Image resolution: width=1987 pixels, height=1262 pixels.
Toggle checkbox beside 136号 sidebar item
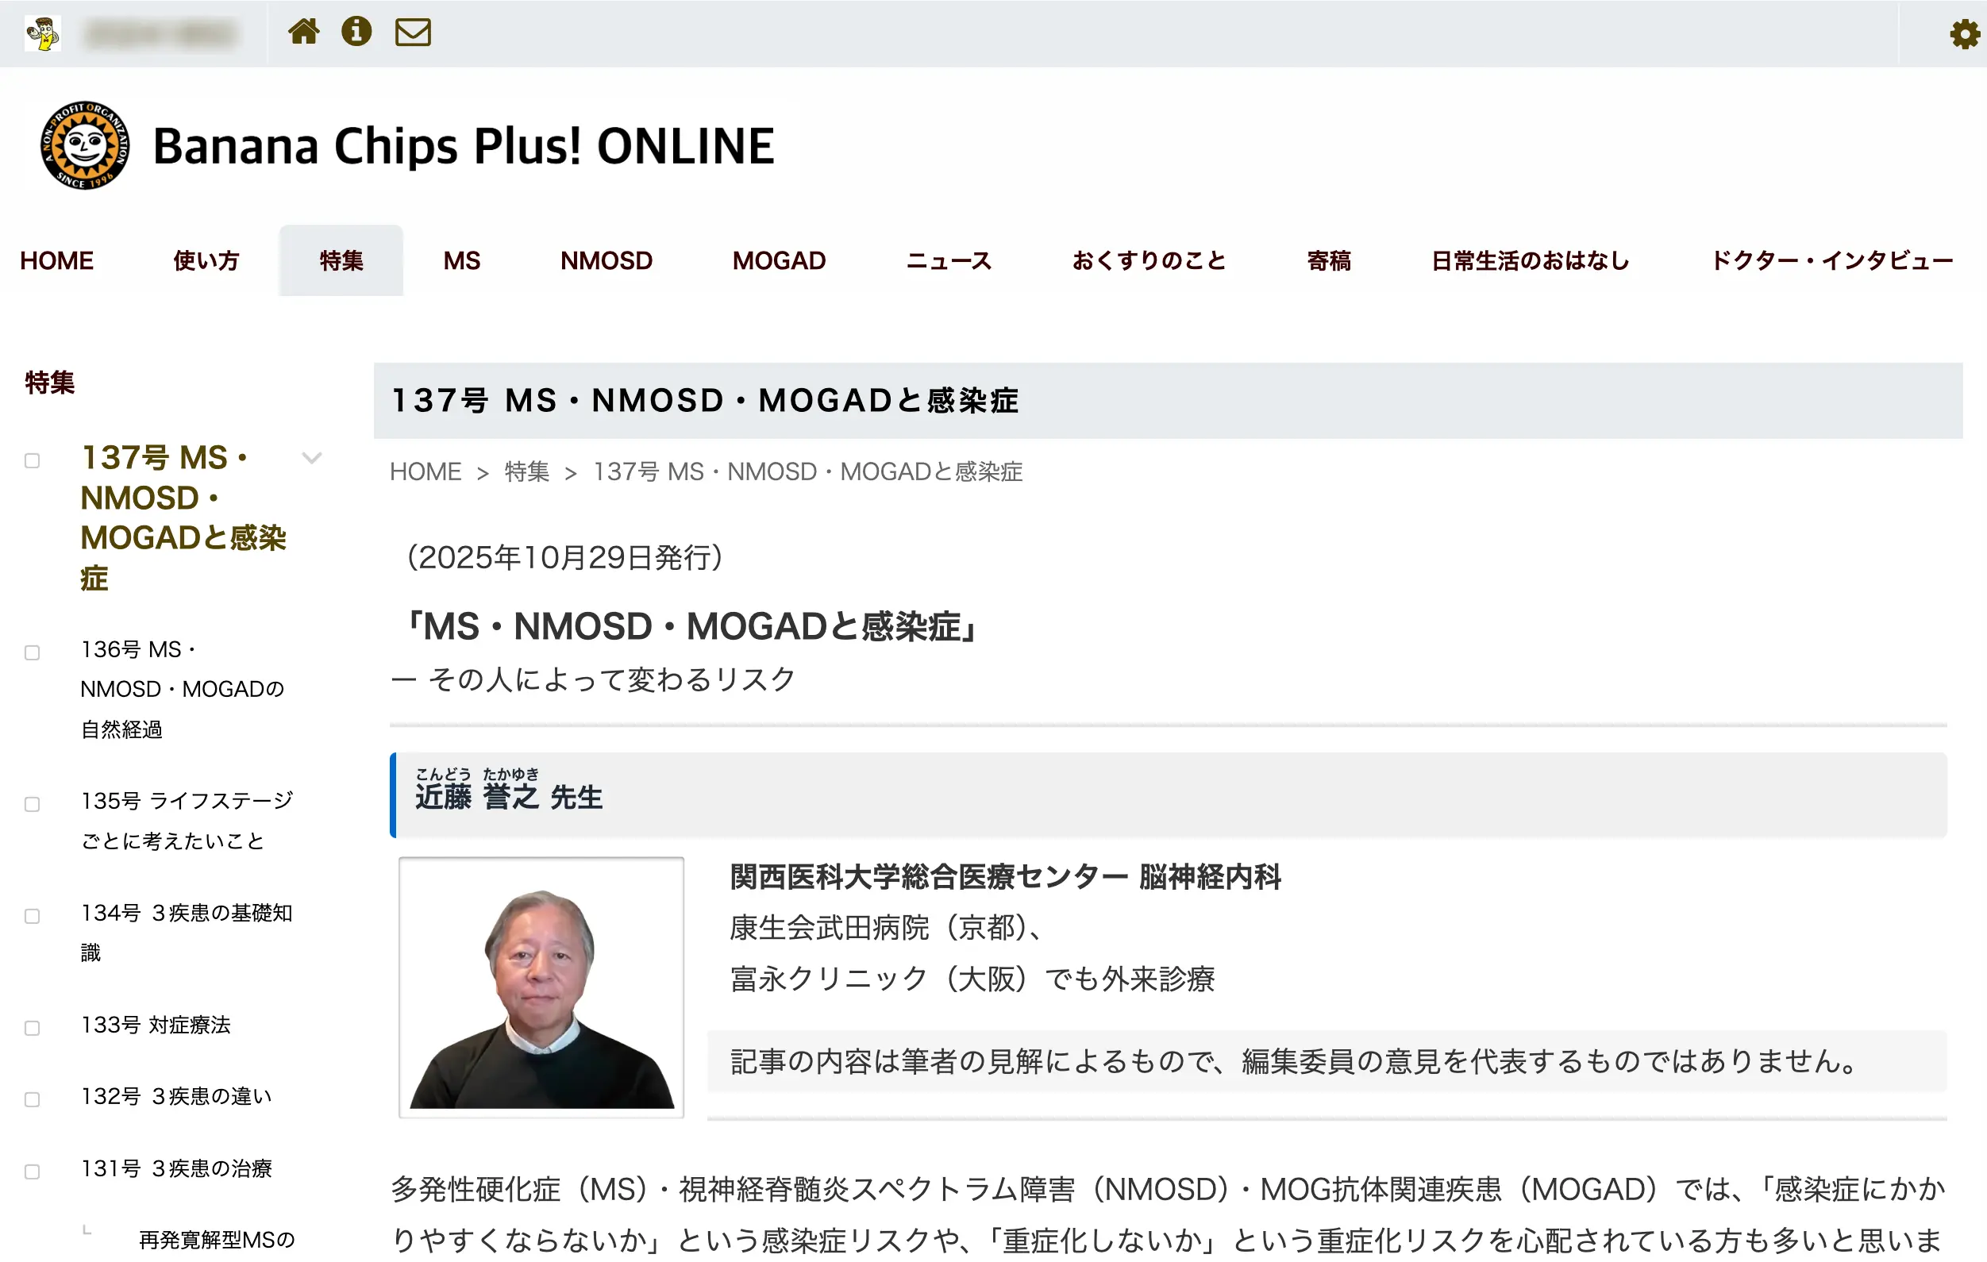(33, 653)
